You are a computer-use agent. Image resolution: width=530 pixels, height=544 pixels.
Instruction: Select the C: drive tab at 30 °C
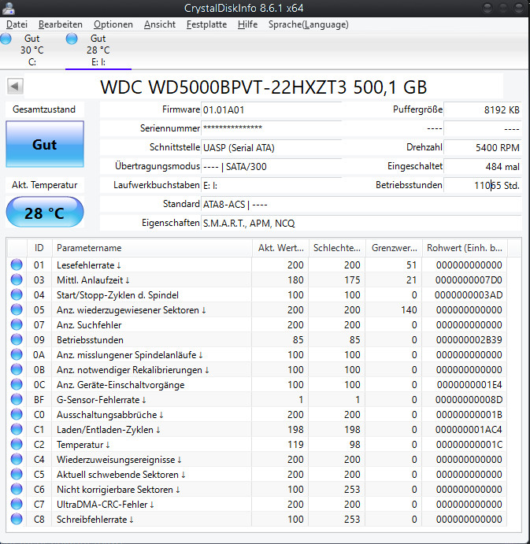32,50
